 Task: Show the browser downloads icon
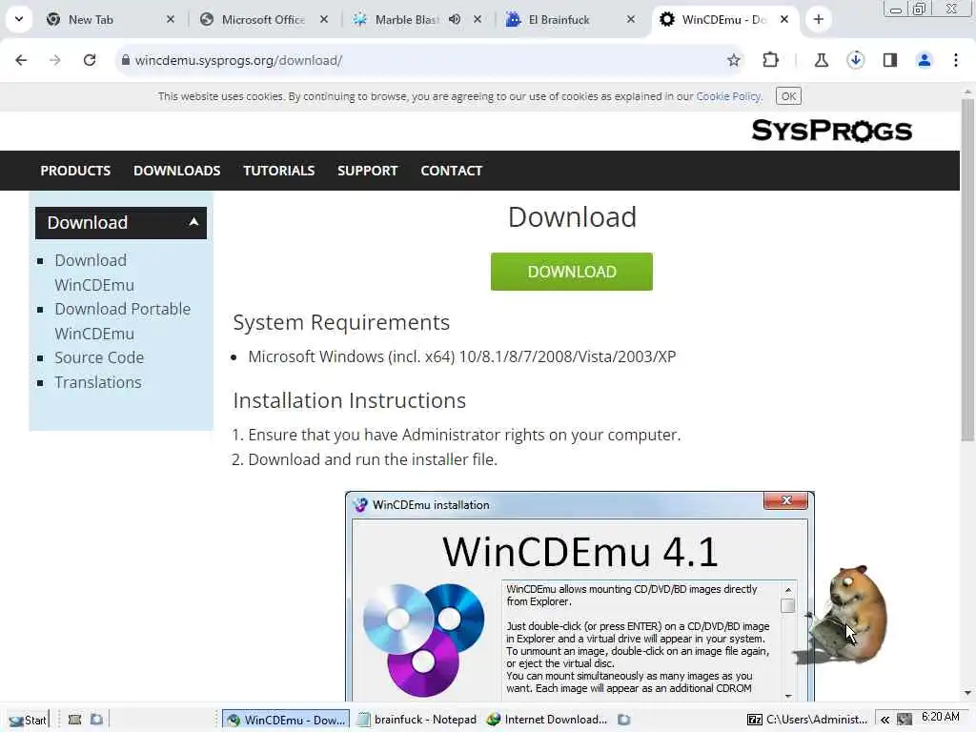855,60
